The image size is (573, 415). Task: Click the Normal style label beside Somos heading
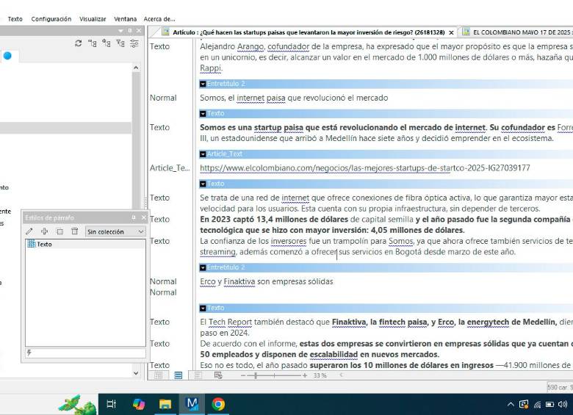click(x=163, y=98)
